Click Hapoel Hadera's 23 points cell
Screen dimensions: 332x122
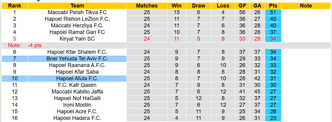click(273, 118)
